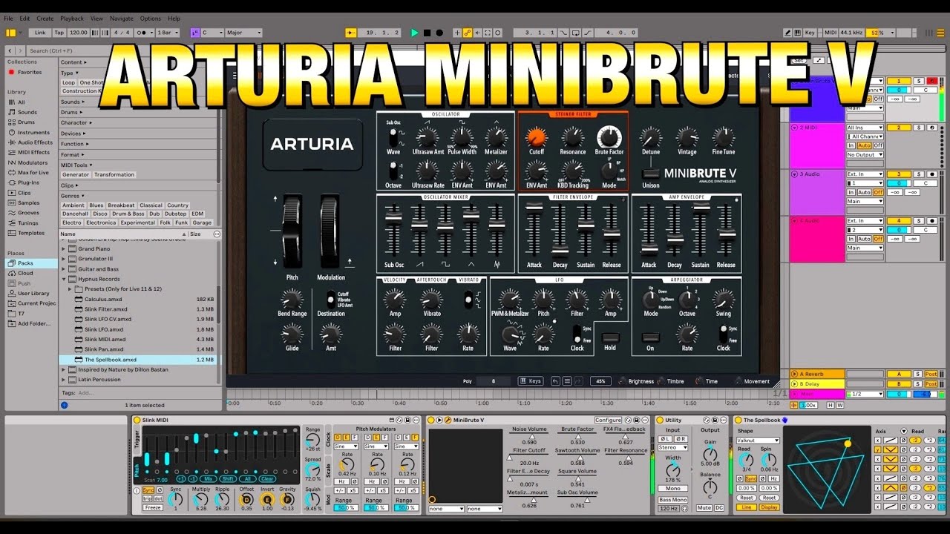Toggle the Unison switch

(651, 174)
